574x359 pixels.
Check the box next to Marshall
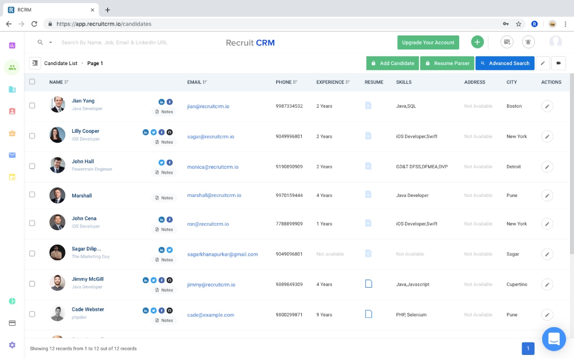click(32, 195)
